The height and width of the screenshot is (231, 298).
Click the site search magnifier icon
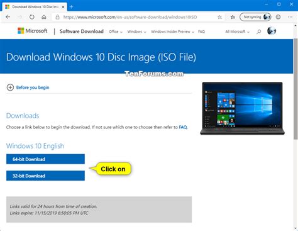click(x=259, y=31)
